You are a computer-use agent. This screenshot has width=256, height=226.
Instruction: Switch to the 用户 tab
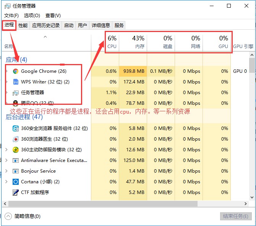coord(82,26)
